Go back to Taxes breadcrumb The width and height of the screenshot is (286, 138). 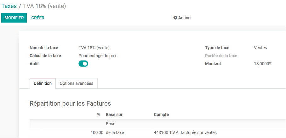tap(9, 6)
